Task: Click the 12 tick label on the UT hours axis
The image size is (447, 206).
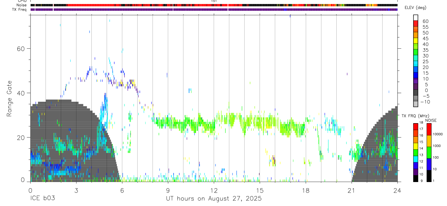Action: pos(214,190)
